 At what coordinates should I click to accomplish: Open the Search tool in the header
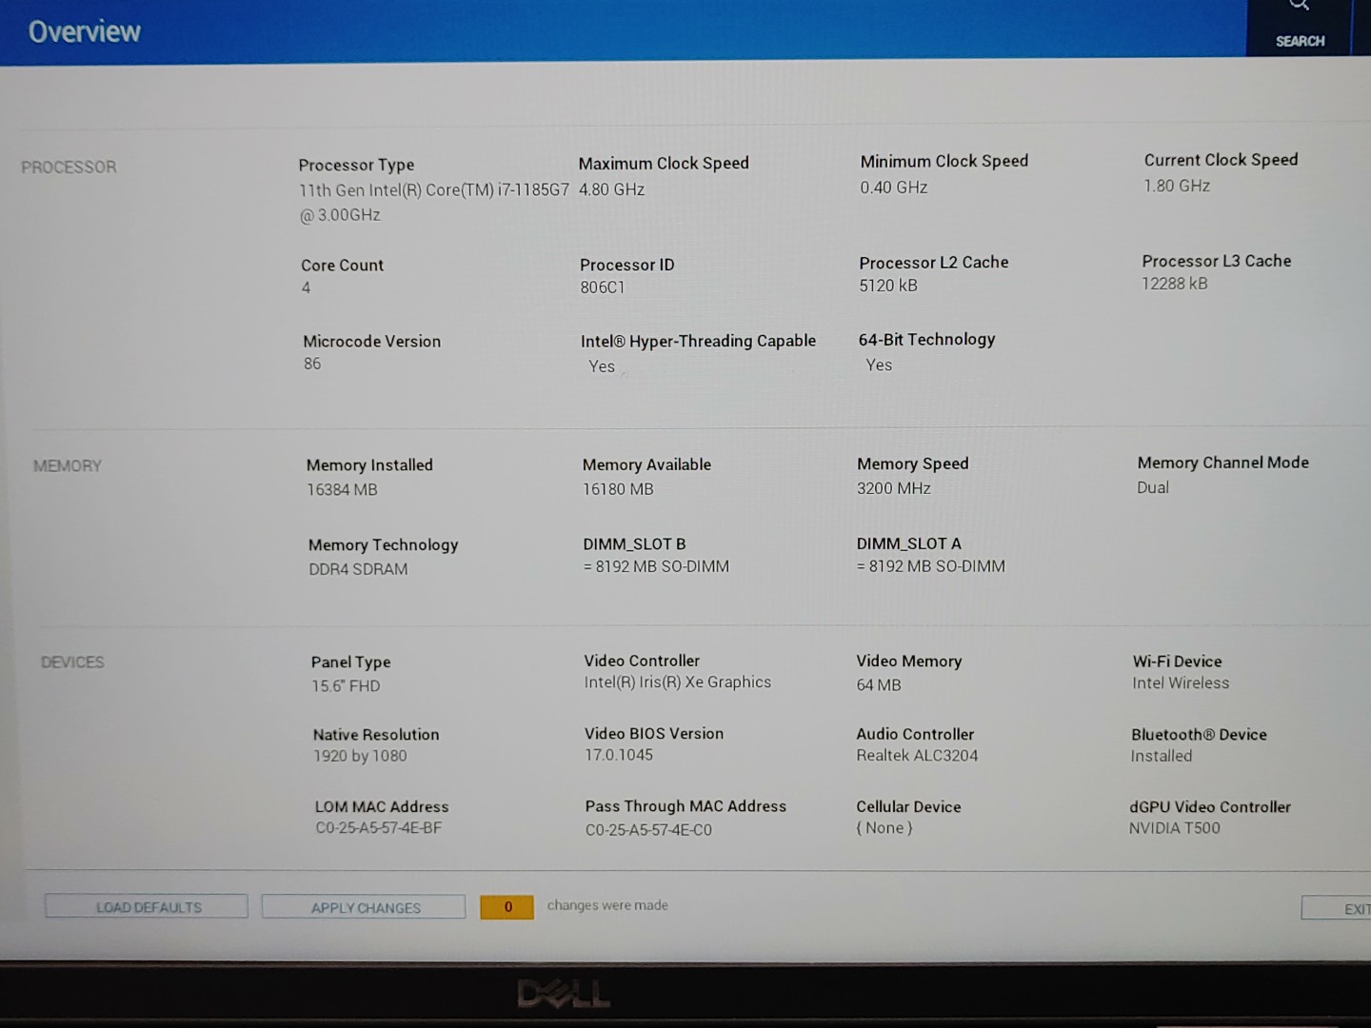point(1300,29)
